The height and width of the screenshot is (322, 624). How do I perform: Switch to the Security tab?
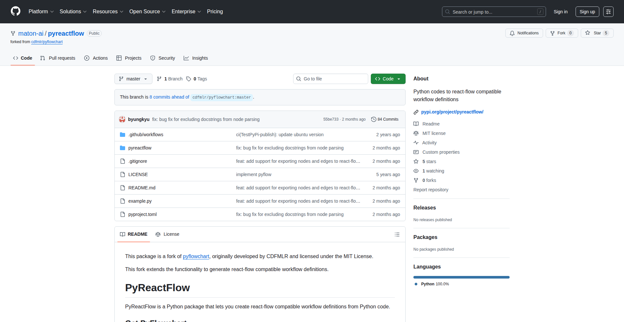tap(163, 58)
